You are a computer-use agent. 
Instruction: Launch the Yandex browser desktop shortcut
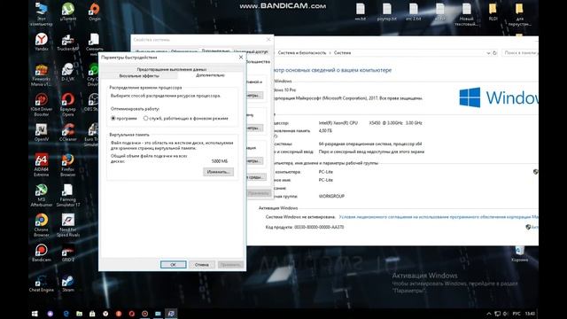(42, 42)
